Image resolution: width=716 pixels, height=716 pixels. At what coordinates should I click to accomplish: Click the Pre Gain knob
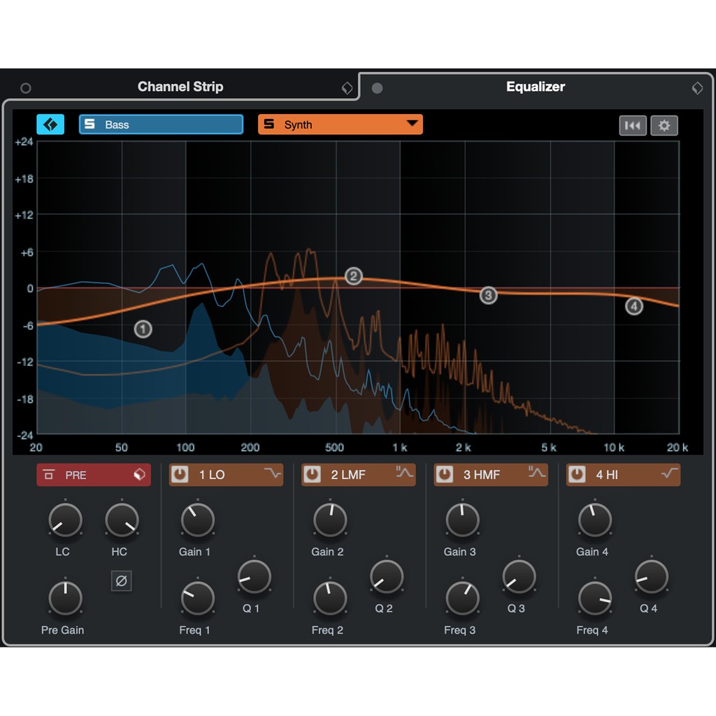65,599
